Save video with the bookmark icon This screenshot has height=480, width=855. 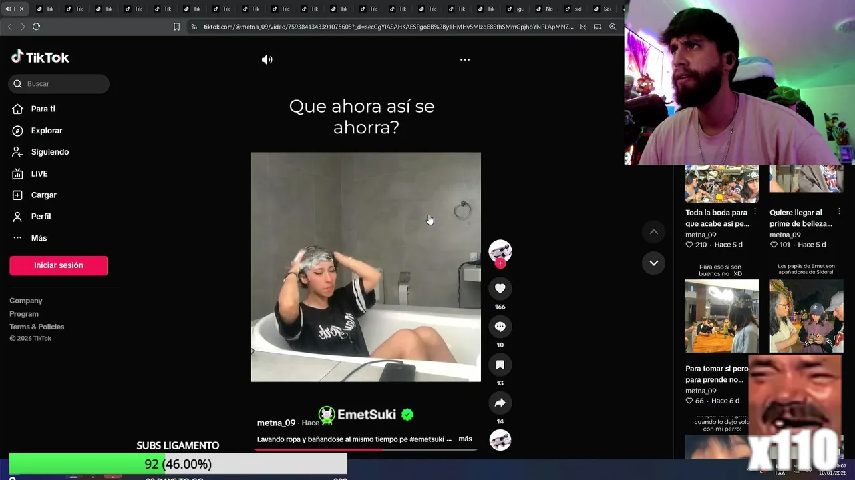pos(500,365)
